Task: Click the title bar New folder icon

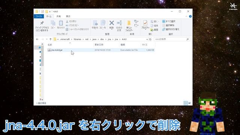Action: (x=46, y=12)
